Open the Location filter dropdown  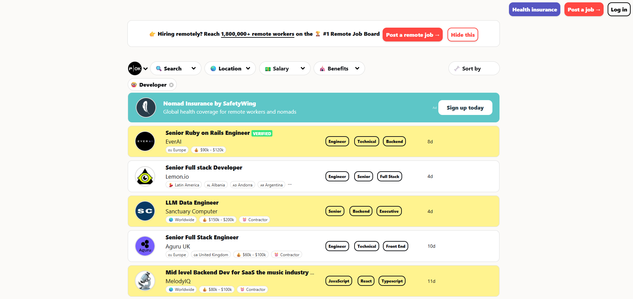pyautogui.click(x=230, y=68)
